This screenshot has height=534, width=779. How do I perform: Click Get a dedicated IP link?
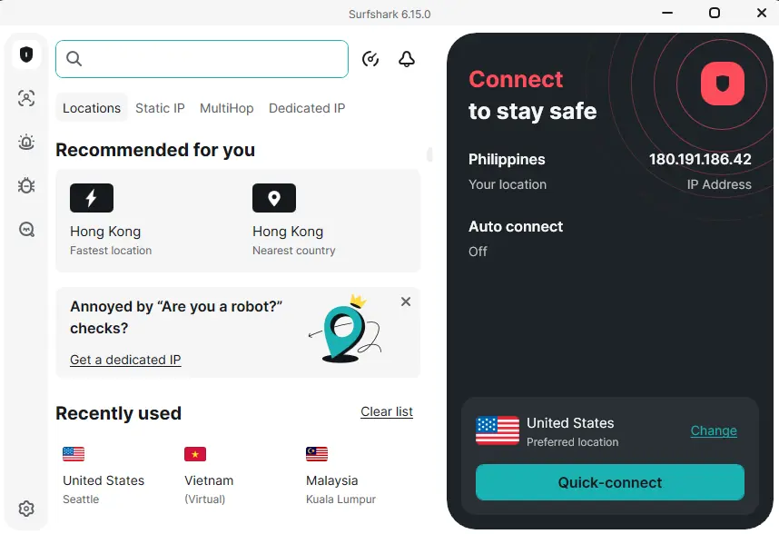click(125, 360)
